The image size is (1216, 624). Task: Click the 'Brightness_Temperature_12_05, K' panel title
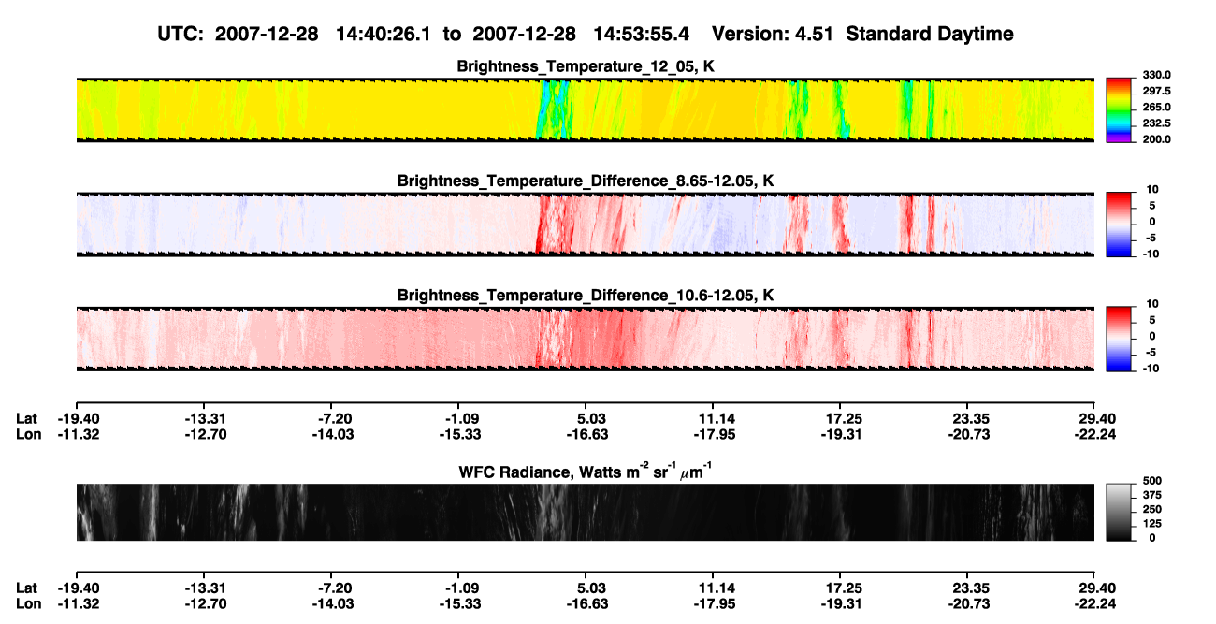[586, 66]
